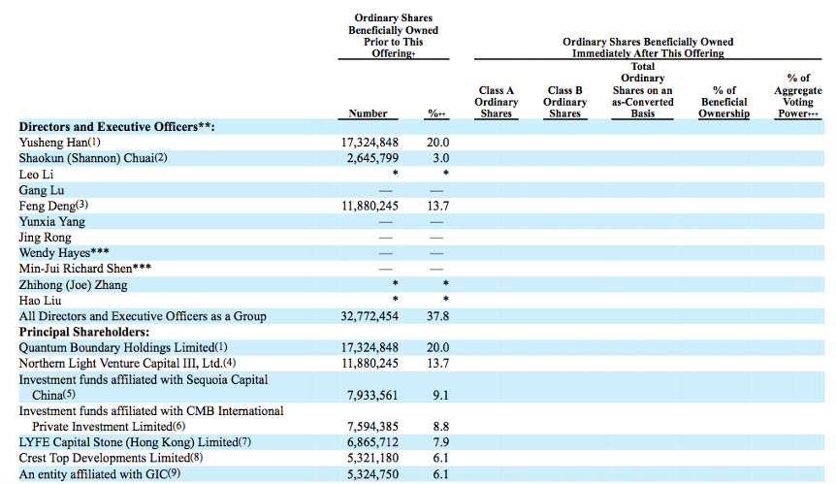
Task: Select Feng Deng's 13.7 percentage value
Action: 438,206
